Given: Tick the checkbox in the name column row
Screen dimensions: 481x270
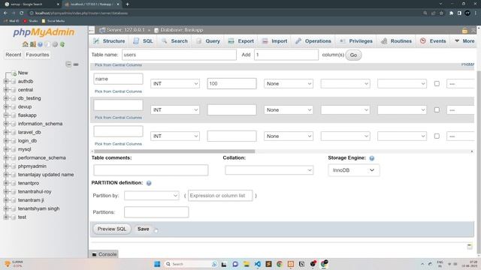Looking at the screenshot, I should [437, 83].
